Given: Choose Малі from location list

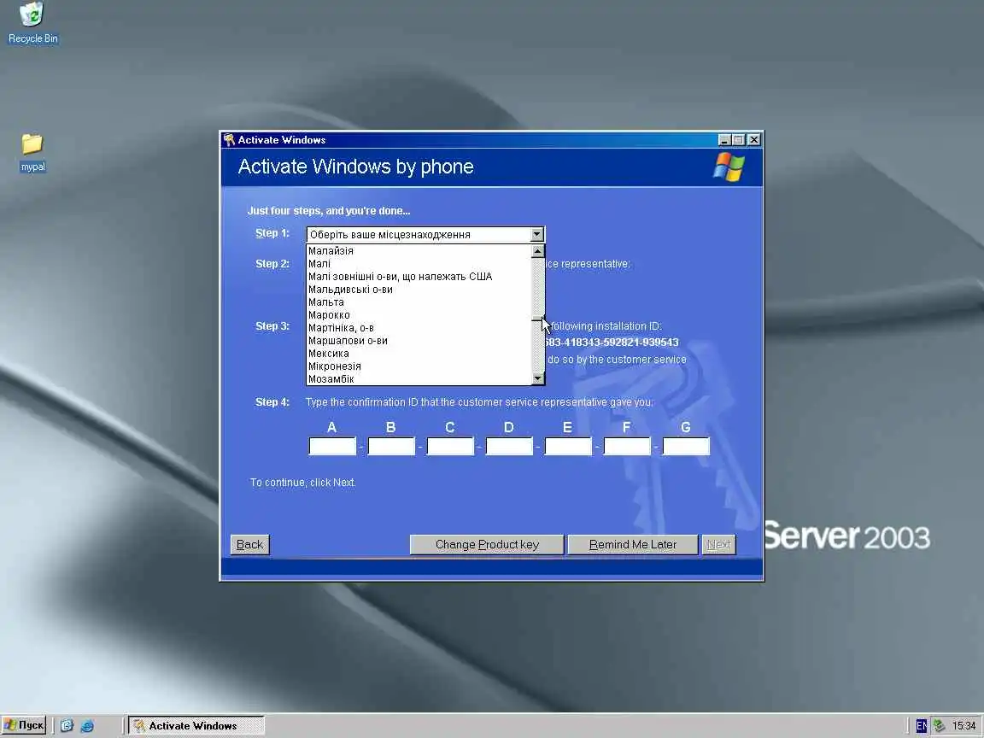Looking at the screenshot, I should click(419, 264).
